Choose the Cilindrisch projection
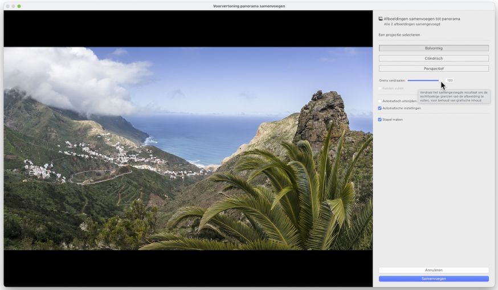This screenshot has width=498, height=290. [434, 58]
